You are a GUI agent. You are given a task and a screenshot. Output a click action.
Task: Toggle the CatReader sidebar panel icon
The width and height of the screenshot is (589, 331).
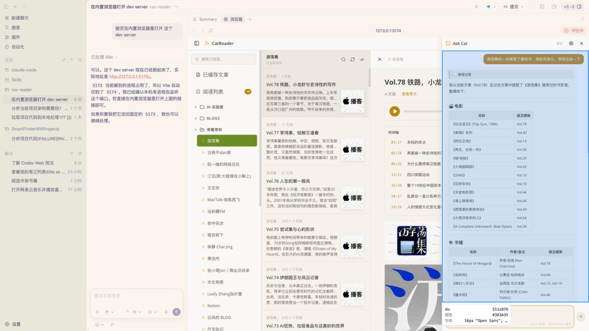click(196, 44)
